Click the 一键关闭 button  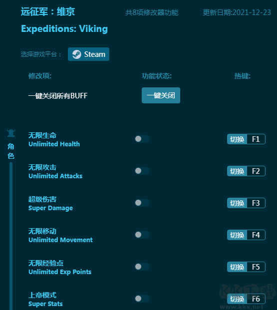coord(161,95)
